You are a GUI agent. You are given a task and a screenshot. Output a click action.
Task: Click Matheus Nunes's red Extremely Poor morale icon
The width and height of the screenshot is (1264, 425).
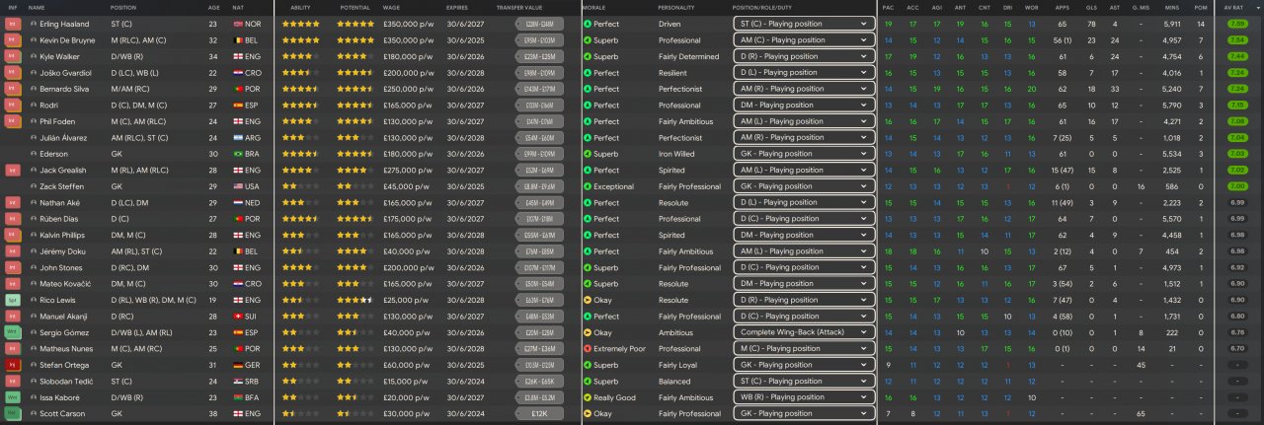588,348
